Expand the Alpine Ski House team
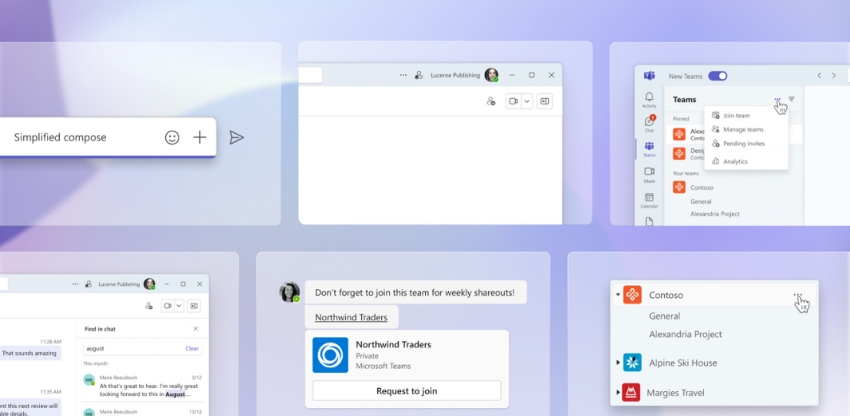This screenshot has width=850, height=416. pos(618,363)
